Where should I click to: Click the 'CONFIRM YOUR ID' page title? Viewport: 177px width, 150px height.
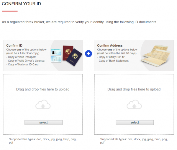[x=21, y=4]
